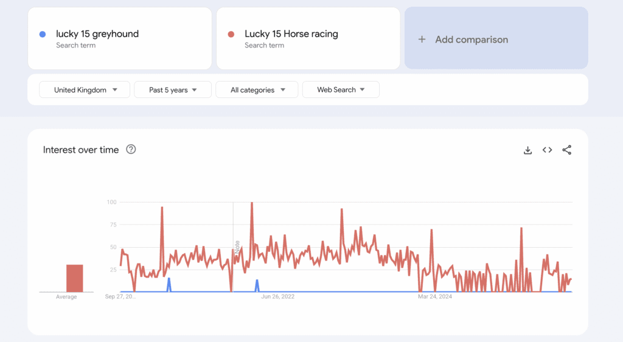Change the Web Search type dropdown
Image resolution: width=623 pixels, height=342 pixels.
341,90
